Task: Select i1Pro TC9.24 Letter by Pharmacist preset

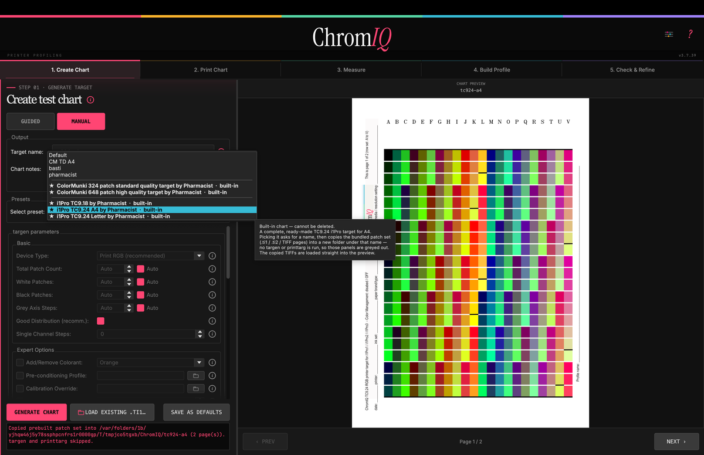Action: point(152,216)
